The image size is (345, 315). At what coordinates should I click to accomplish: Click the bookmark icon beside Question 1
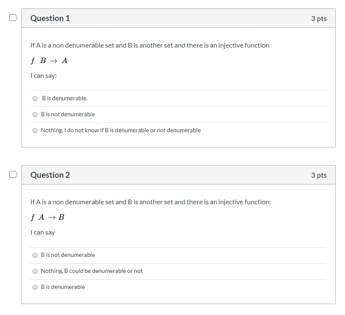[13, 17]
